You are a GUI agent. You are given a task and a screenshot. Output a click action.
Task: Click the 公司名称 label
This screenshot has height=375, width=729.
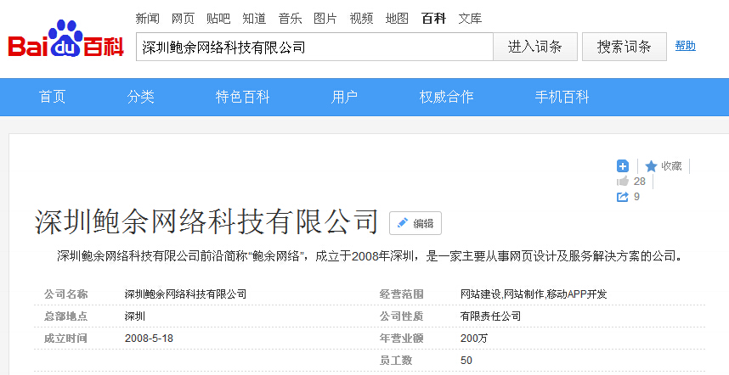[x=65, y=294]
